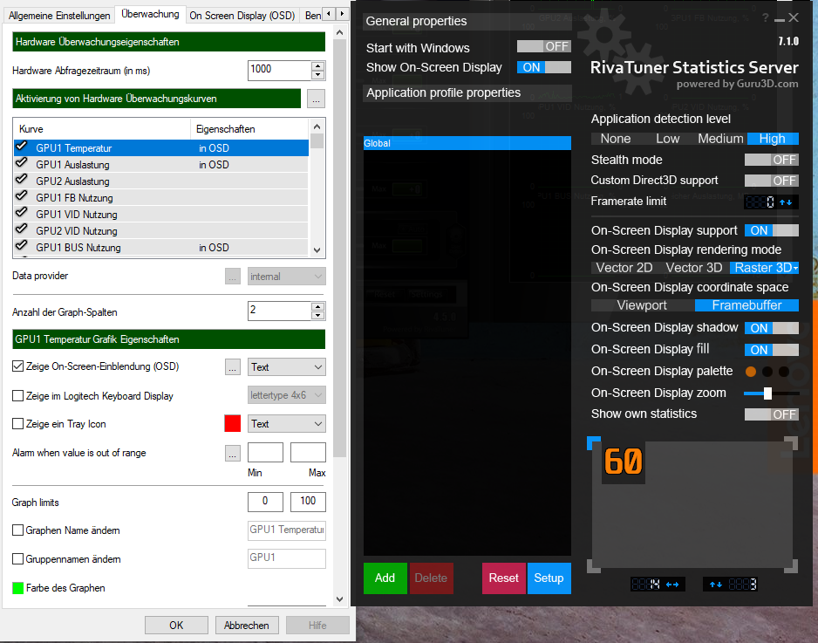Open Data provider internal dropdown
Screen dimensions: 818x643
pyautogui.click(x=286, y=277)
